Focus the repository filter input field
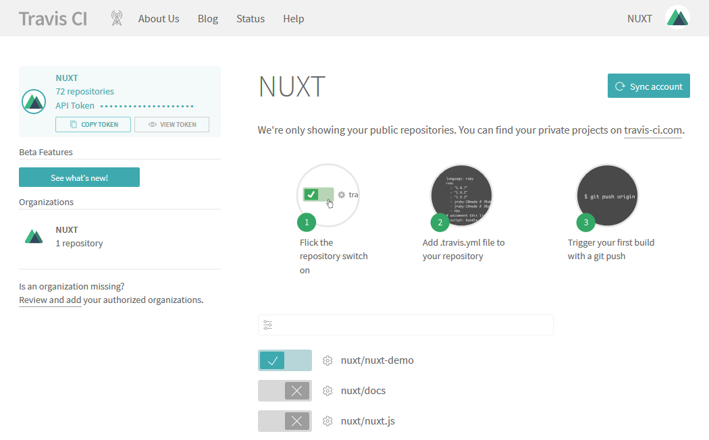This screenshot has width=709, height=440. click(412, 325)
